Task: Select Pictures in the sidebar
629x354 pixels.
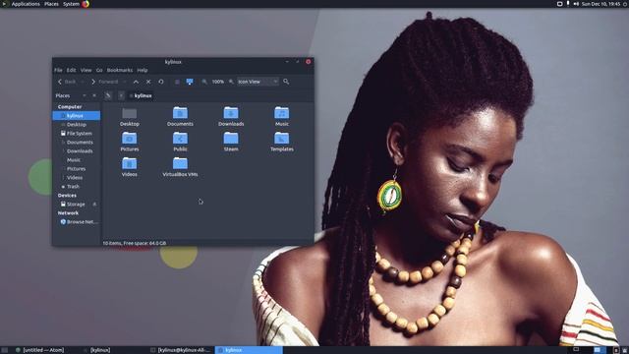Action: (77, 168)
